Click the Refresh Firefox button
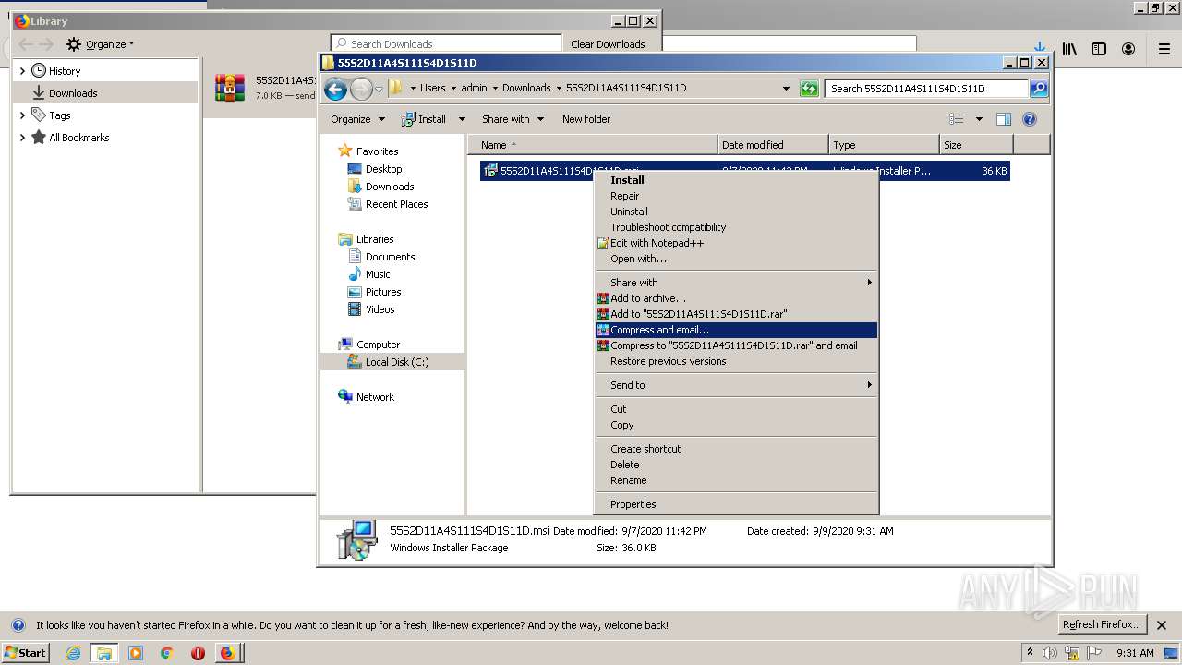The height and width of the screenshot is (665, 1182). [x=1103, y=624]
